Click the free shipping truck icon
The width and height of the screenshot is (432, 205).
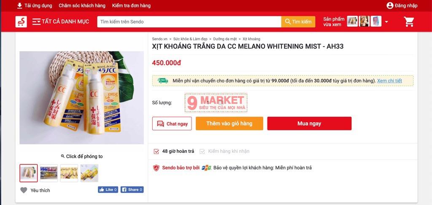point(163,81)
